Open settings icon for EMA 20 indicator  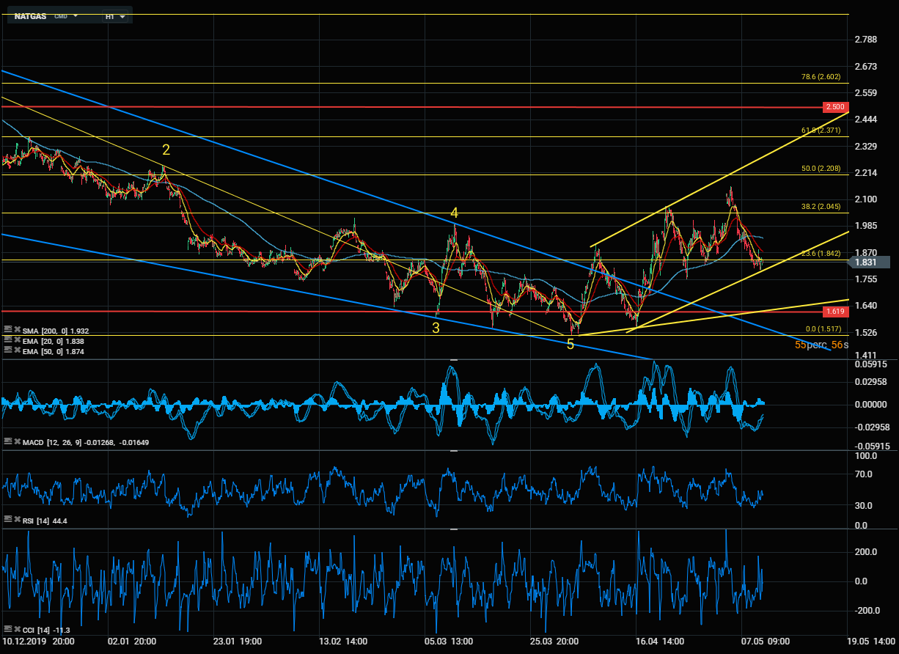7,341
